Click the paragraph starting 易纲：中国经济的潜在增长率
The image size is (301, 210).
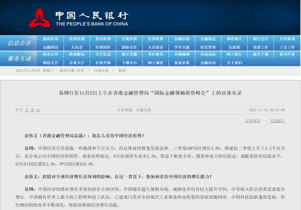(150, 197)
